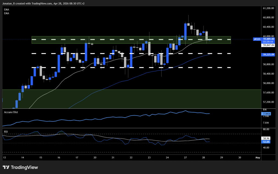Click the RSI value label 53.05

[266, 142]
